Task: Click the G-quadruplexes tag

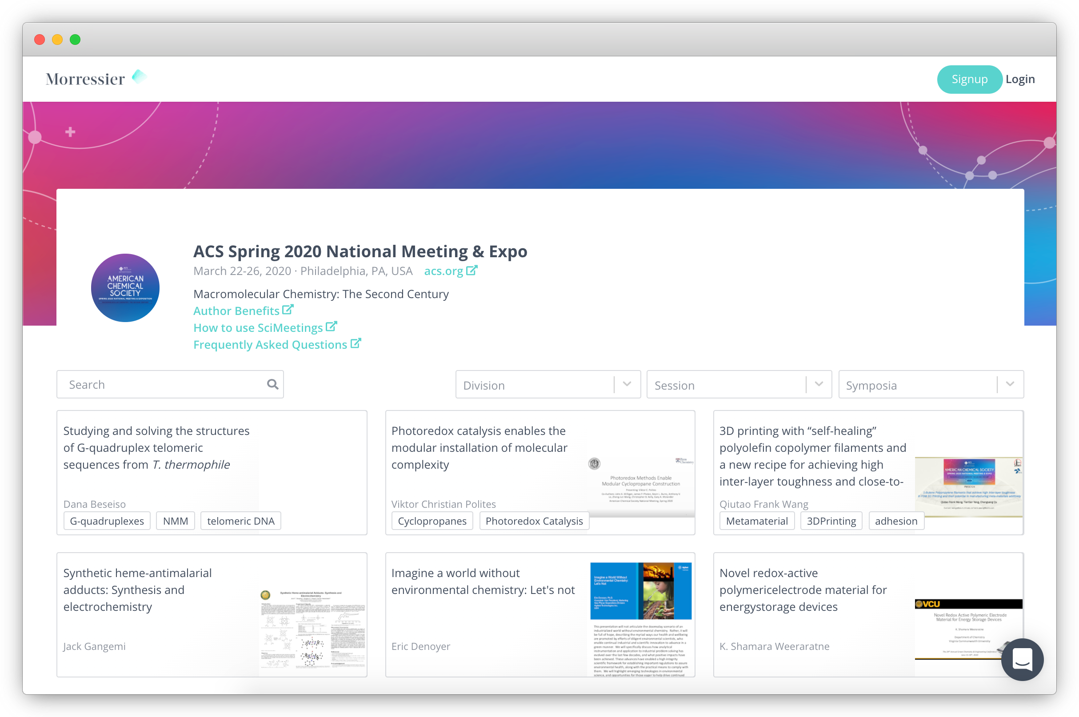Action: pos(107,521)
